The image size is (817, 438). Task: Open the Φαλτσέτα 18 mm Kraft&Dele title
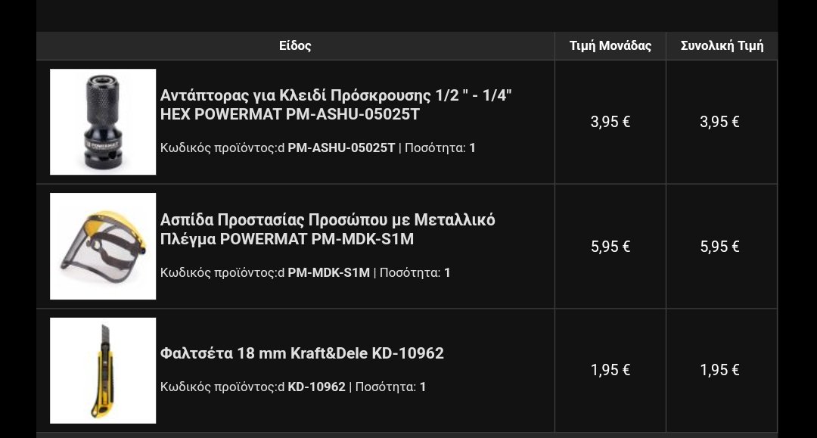coord(302,353)
